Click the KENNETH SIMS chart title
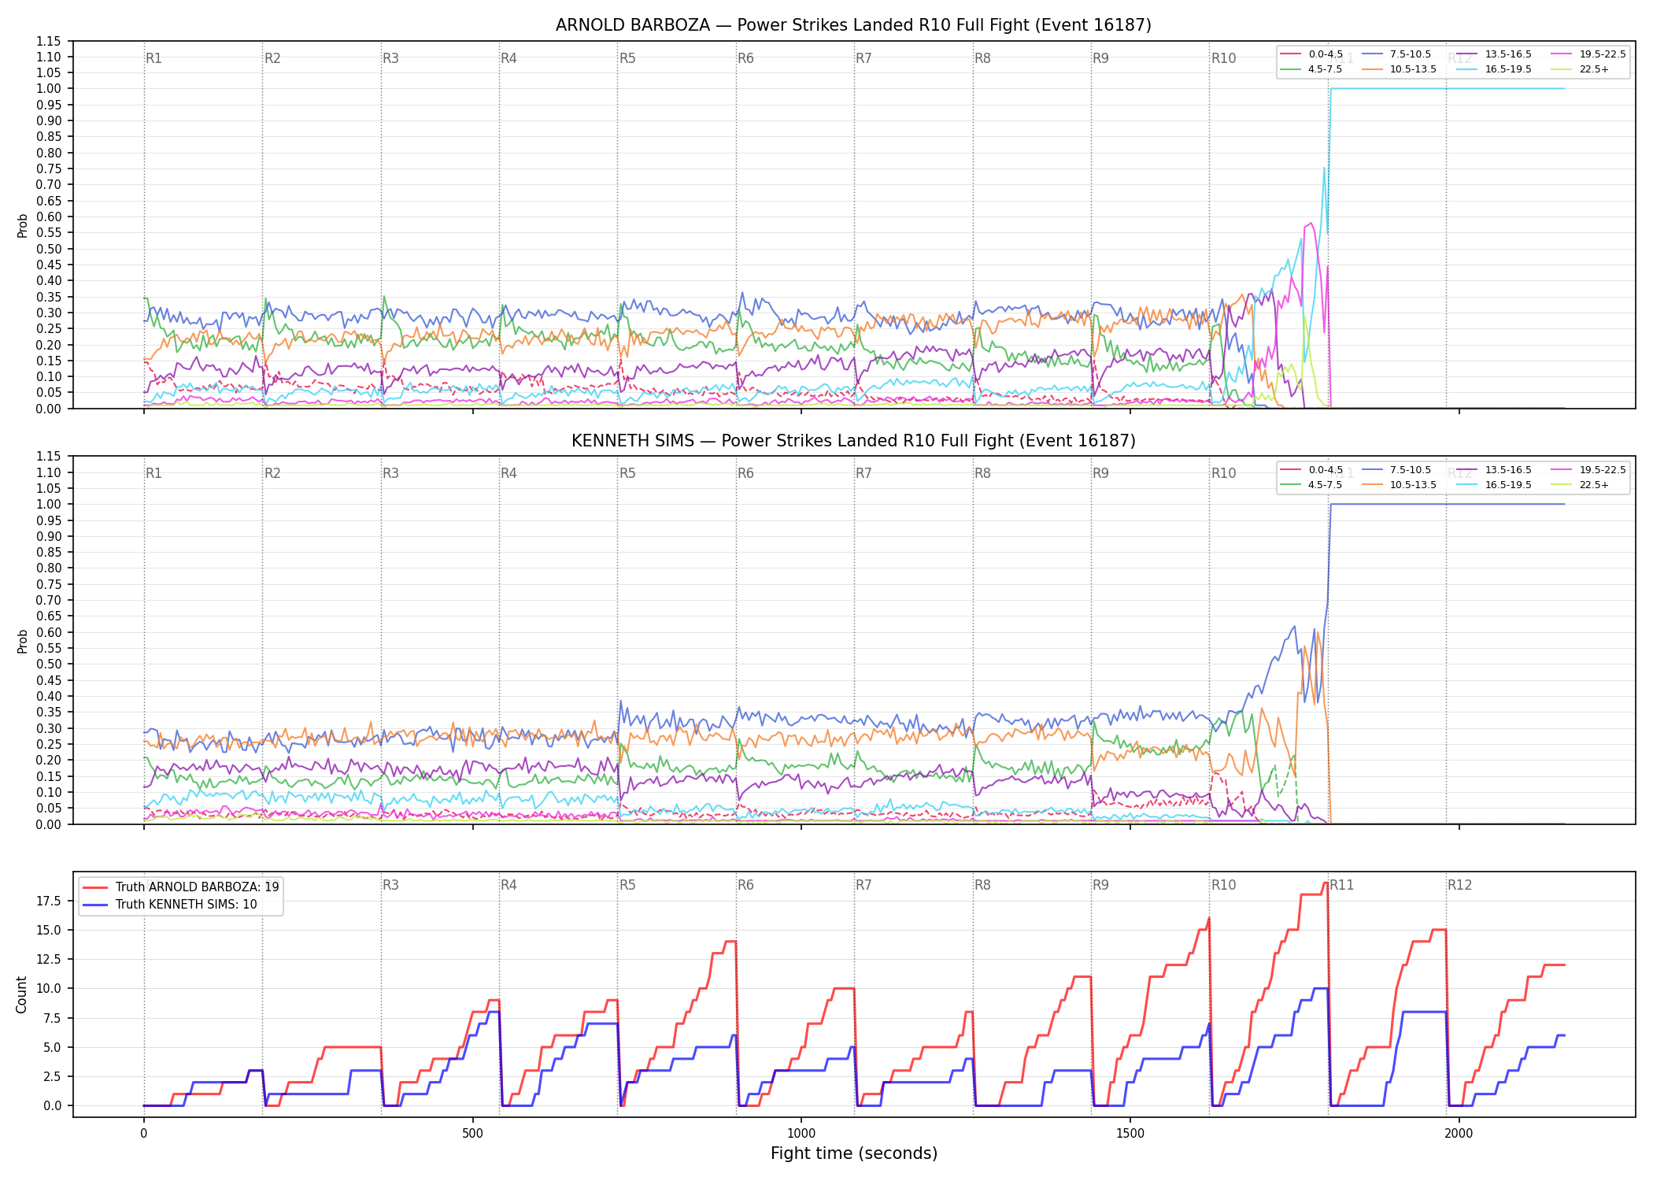The width and height of the screenshot is (1653, 1181). click(853, 441)
